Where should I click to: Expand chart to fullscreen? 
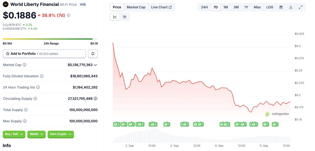[301, 7]
